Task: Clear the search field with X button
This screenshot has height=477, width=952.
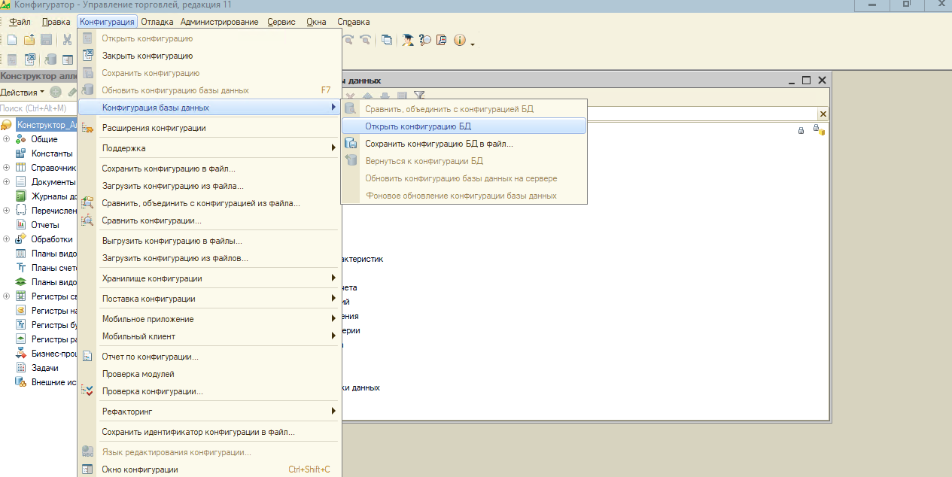Action: pyautogui.click(x=823, y=114)
